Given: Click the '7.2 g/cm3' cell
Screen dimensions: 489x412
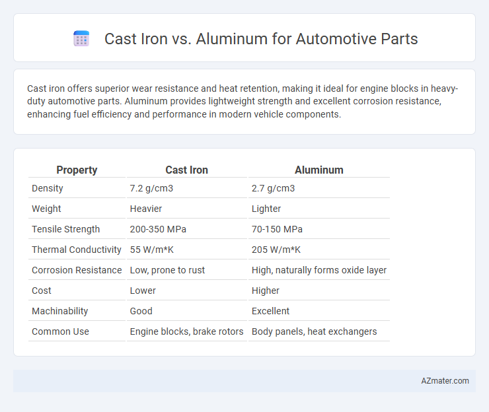Looking at the screenshot, I should 151,188.
